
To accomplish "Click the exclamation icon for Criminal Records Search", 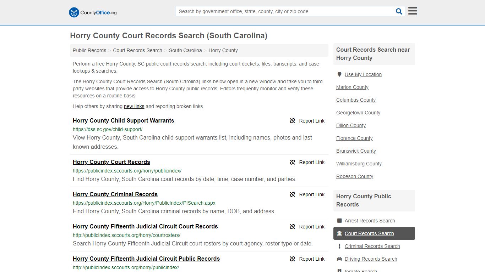I will pyautogui.click(x=339, y=246).
